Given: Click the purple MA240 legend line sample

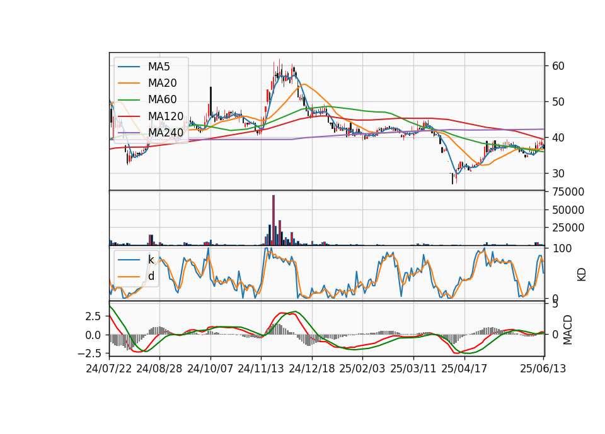Looking at the screenshot, I should coord(129,133).
